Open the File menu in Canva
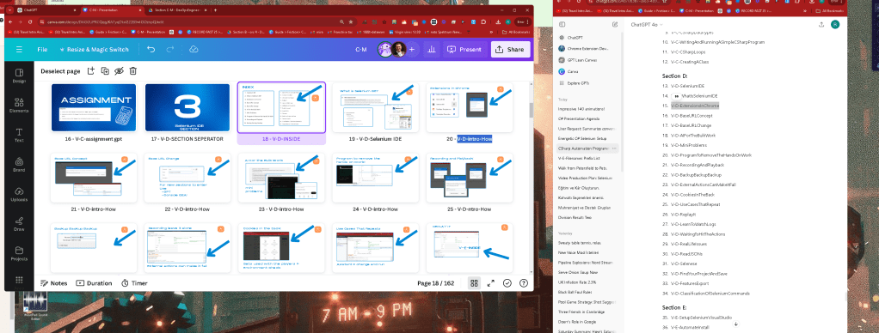Screen dimensions: 879x333 tap(42, 49)
